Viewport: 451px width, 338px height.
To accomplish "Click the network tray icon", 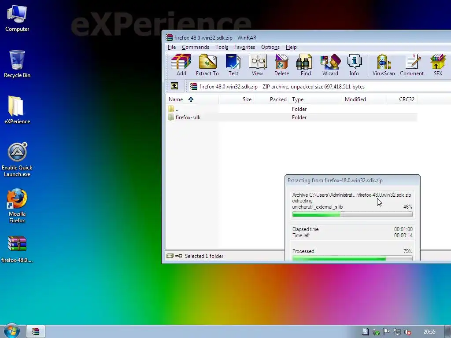I will pyautogui.click(x=397, y=332).
